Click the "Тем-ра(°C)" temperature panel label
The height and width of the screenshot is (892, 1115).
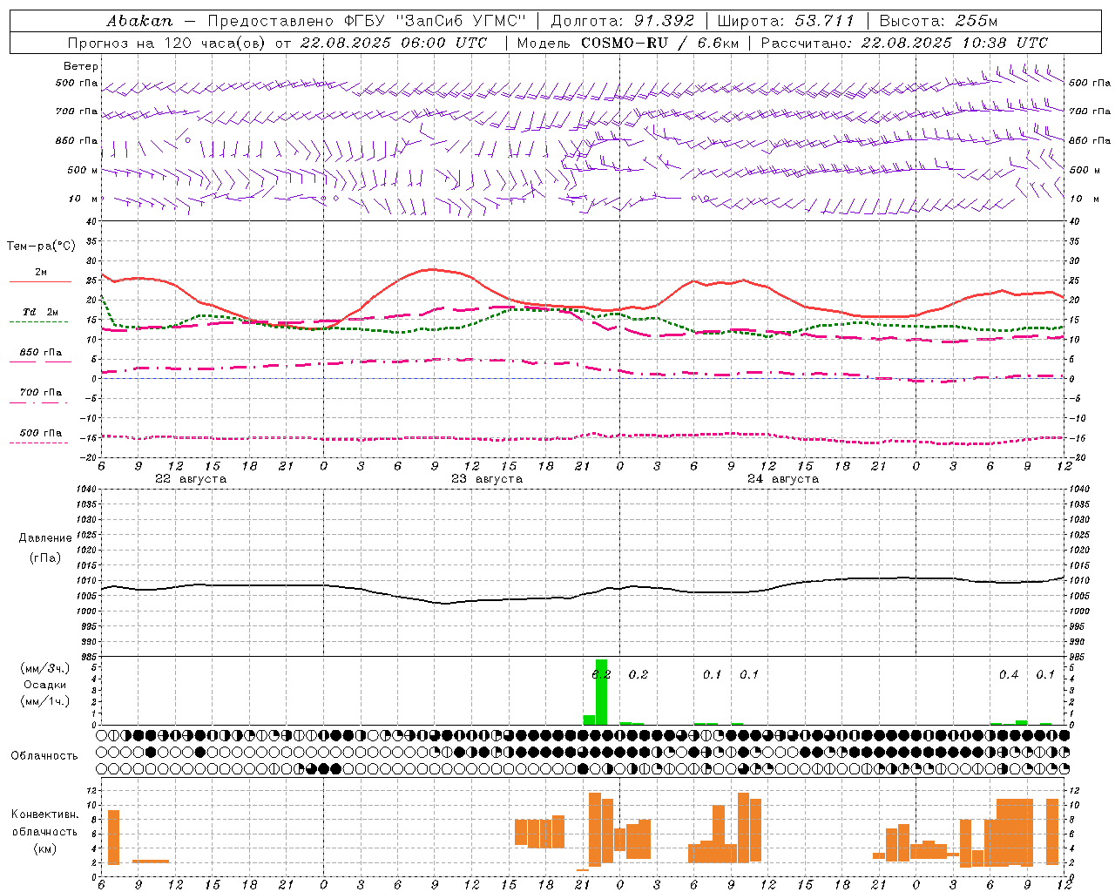tap(41, 247)
